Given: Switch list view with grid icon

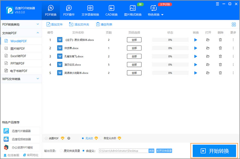Looking at the screenshot, I should click(233, 25).
